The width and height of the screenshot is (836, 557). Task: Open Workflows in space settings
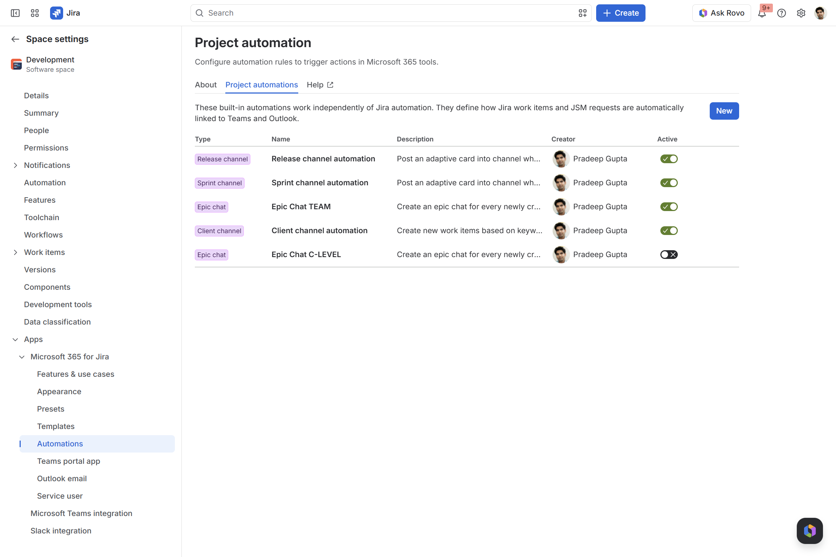pyautogui.click(x=44, y=235)
